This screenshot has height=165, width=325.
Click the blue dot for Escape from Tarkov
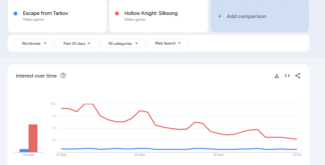coord(15,13)
